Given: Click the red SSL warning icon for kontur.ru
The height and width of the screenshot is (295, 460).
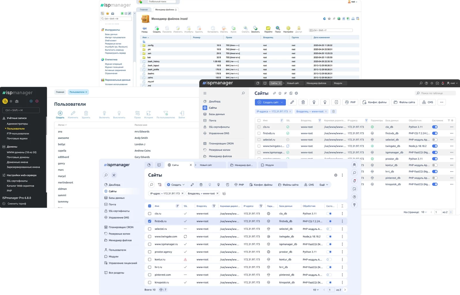Looking at the screenshot, I should tap(185, 260).
